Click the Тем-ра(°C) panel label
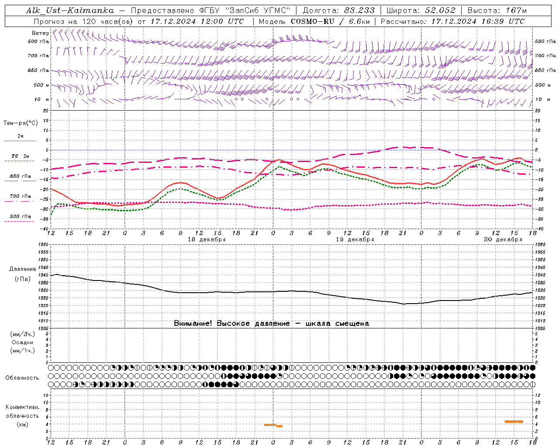This screenshot has height=446, width=558. point(20,123)
